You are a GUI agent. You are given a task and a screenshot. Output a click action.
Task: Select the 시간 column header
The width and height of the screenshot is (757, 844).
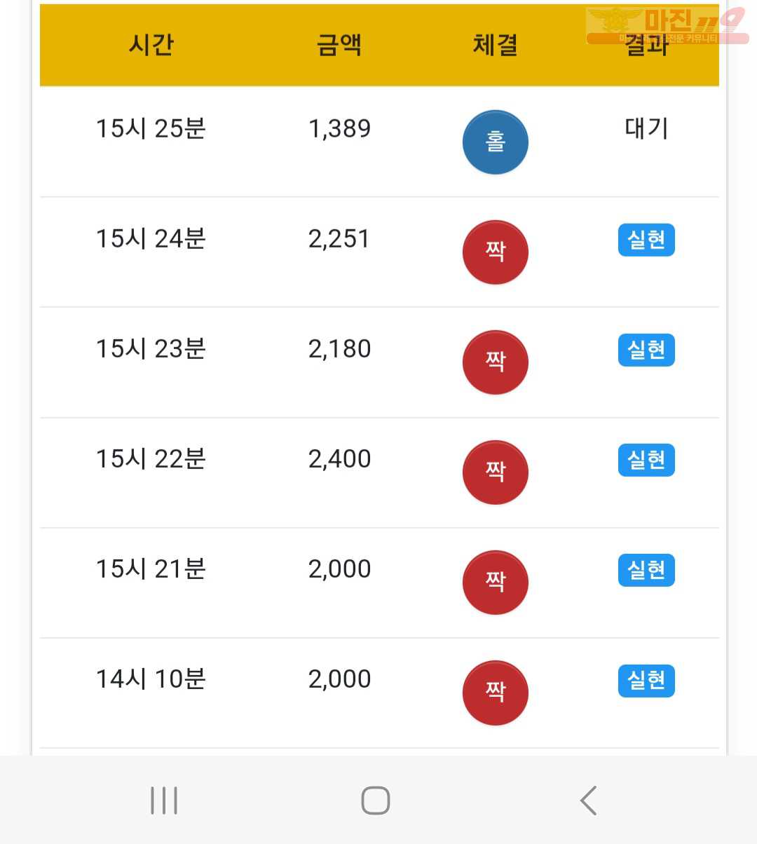pyautogui.click(x=151, y=45)
